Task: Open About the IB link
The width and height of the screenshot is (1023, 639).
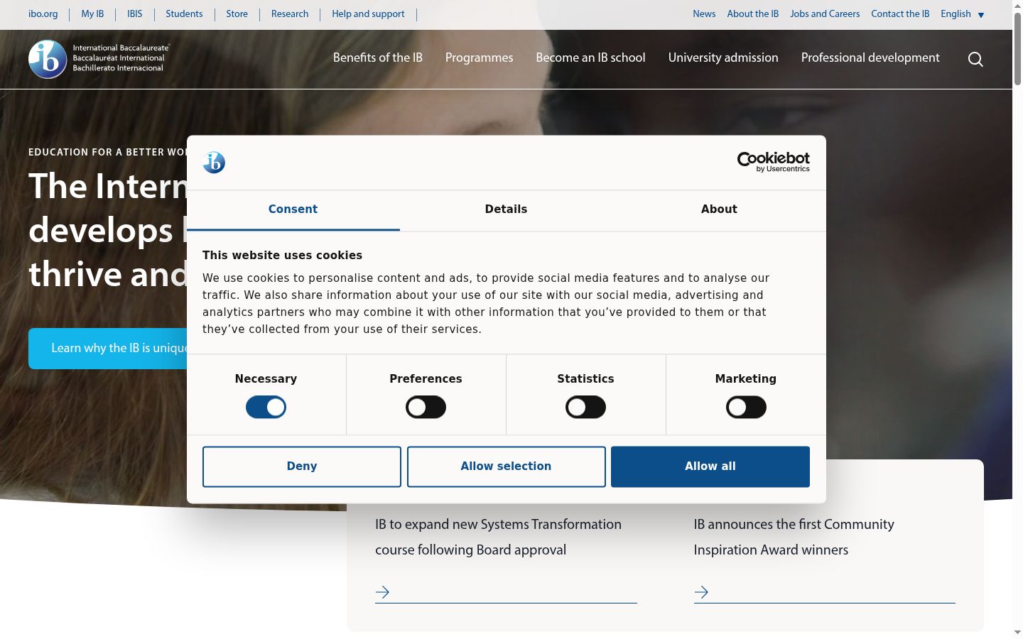Action: coord(753,14)
